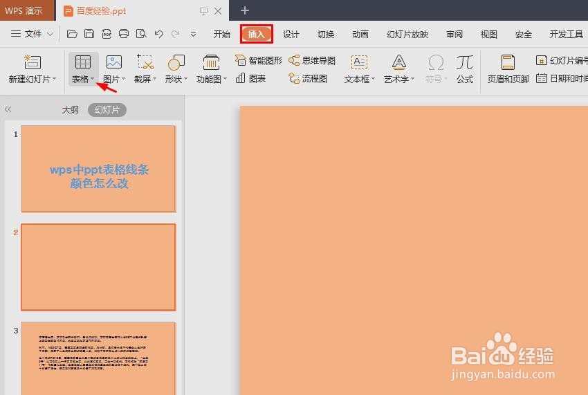The image size is (588, 395).
Task: Collapse slide panel with double chevron
Action: [8, 109]
